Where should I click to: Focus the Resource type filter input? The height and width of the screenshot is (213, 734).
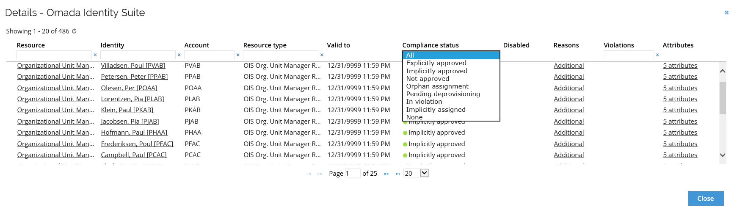[281, 55]
